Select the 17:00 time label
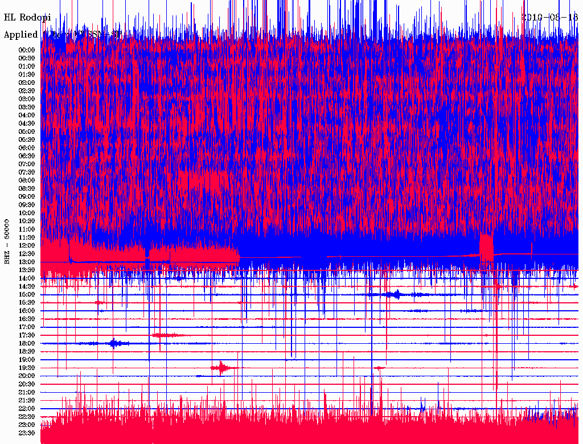 [x=26, y=328]
